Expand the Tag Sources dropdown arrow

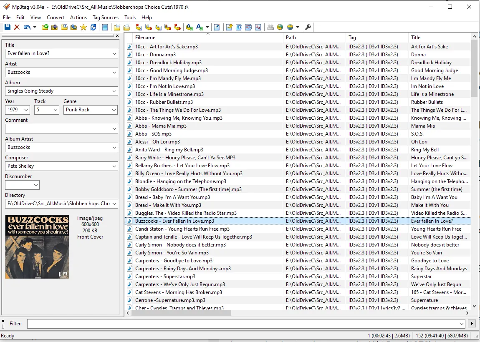[298, 27]
